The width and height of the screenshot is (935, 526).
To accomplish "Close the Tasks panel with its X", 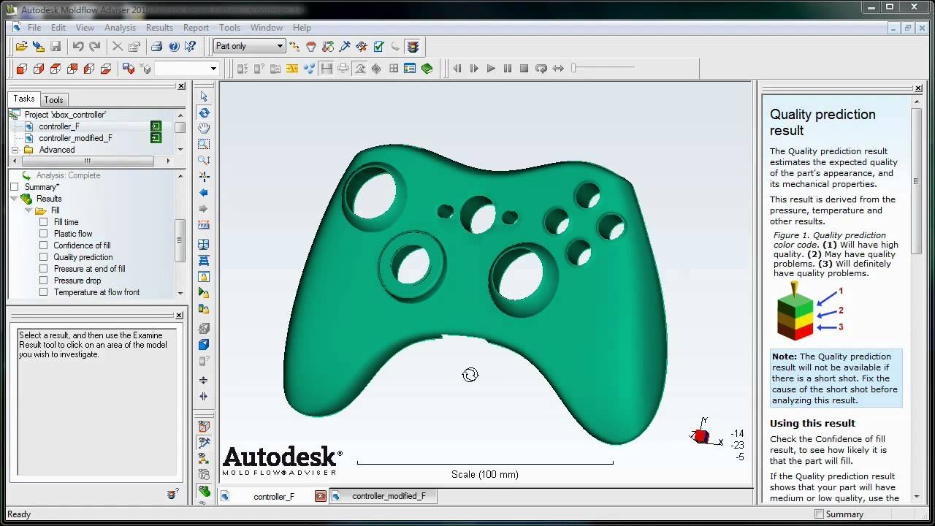I will point(181,86).
